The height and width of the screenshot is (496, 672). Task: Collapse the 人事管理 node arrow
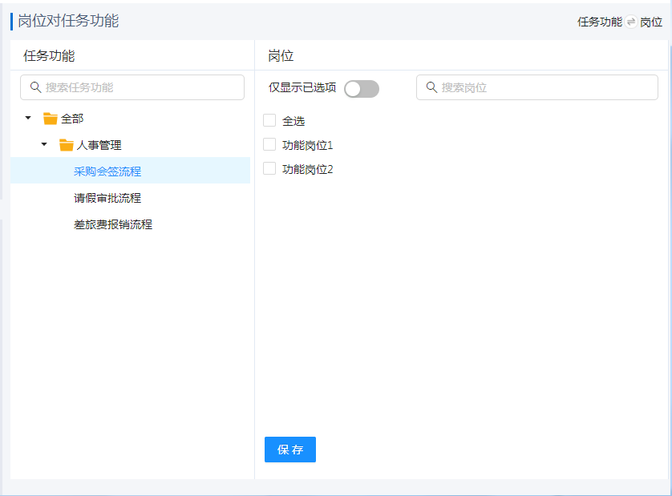44,144
